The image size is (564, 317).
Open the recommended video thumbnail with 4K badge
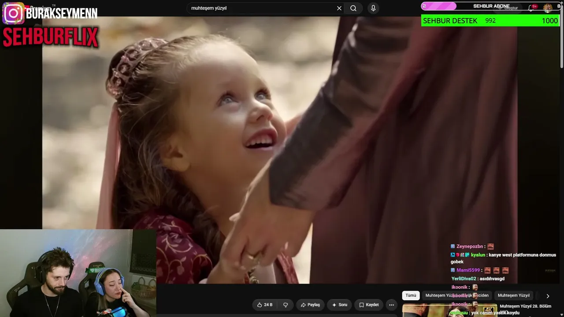click(x=449, y=310)
